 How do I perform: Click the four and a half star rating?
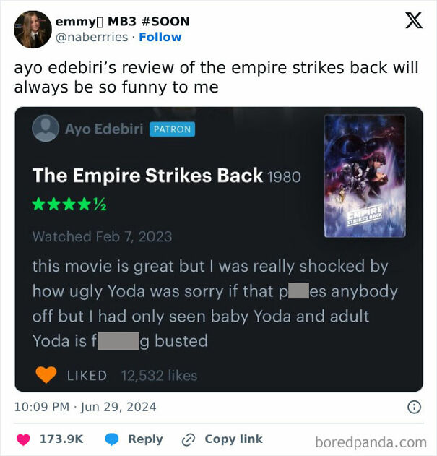(x=69, y=205)
